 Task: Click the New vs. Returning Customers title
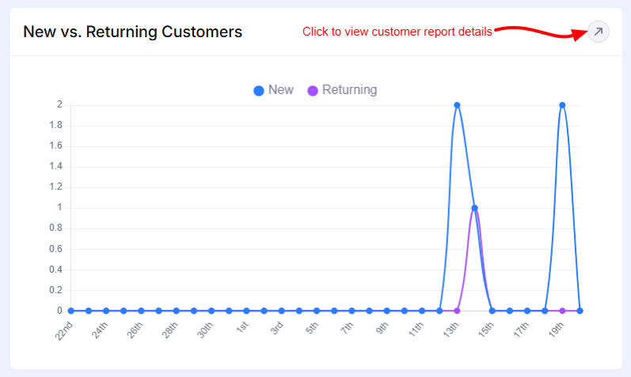pos(133,32)
